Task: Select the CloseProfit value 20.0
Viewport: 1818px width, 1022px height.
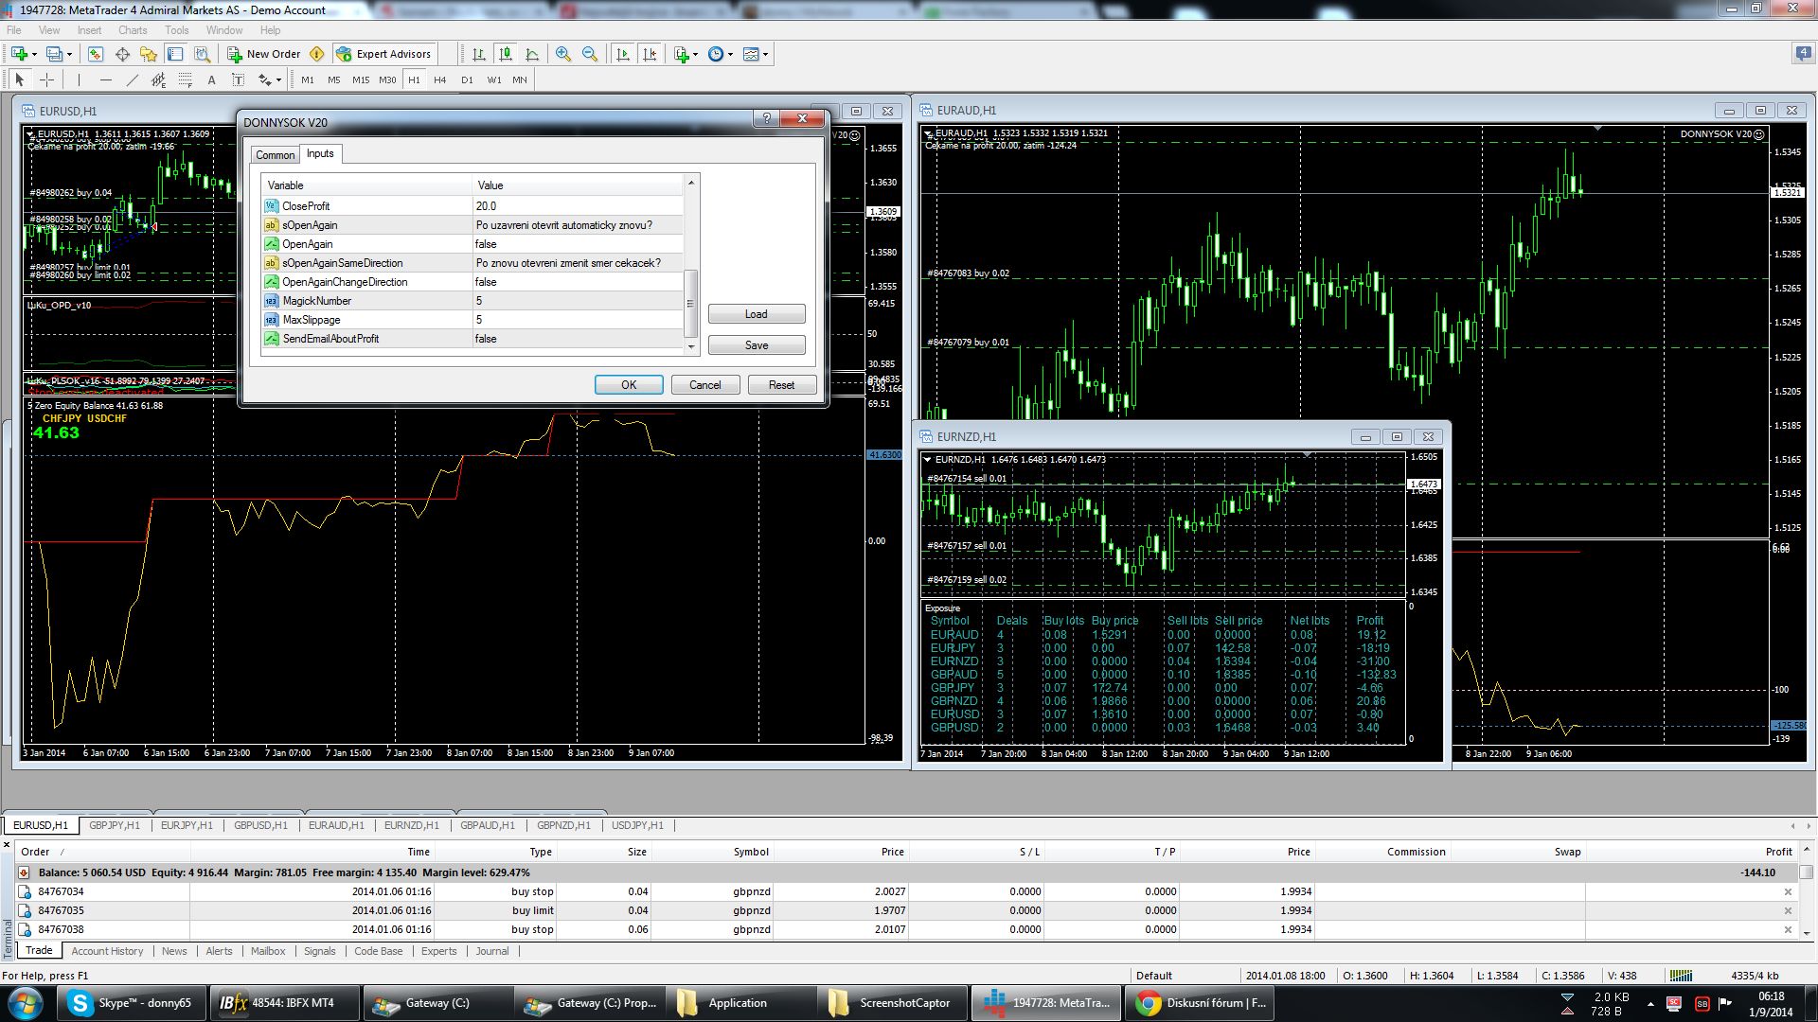Action: (577, 206)
